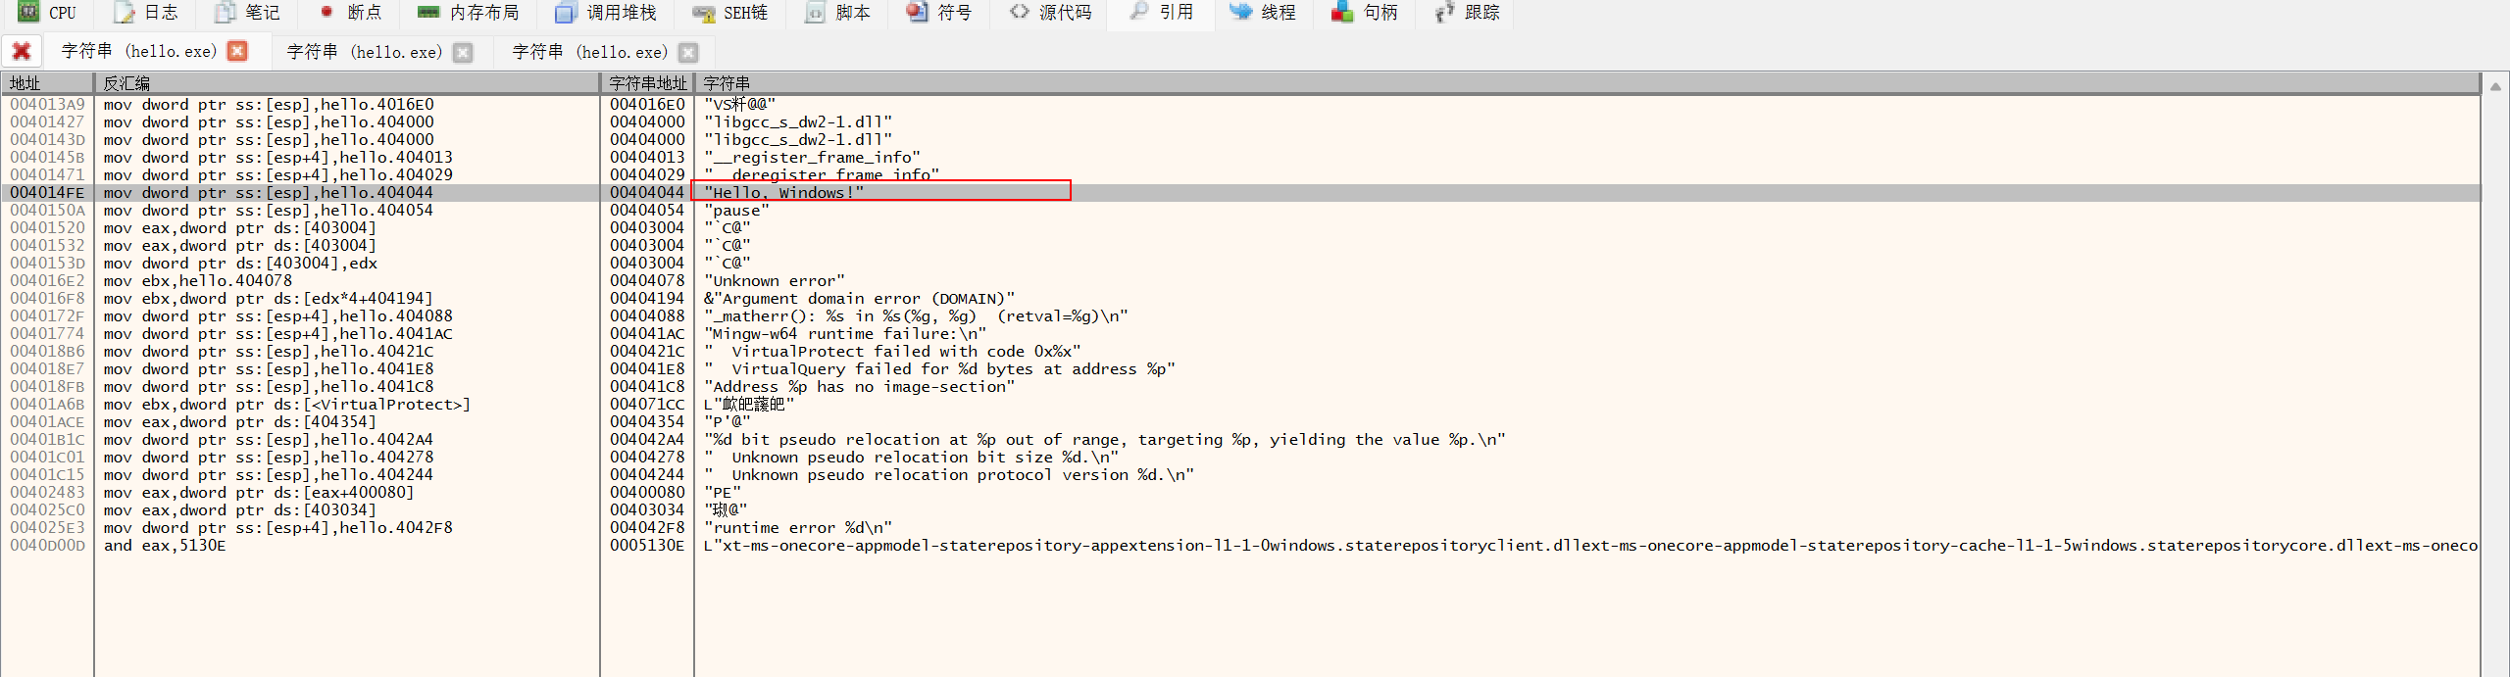Open the 引用 references magnifier icon
2510x677 pixels.
tap(1138, 11)
